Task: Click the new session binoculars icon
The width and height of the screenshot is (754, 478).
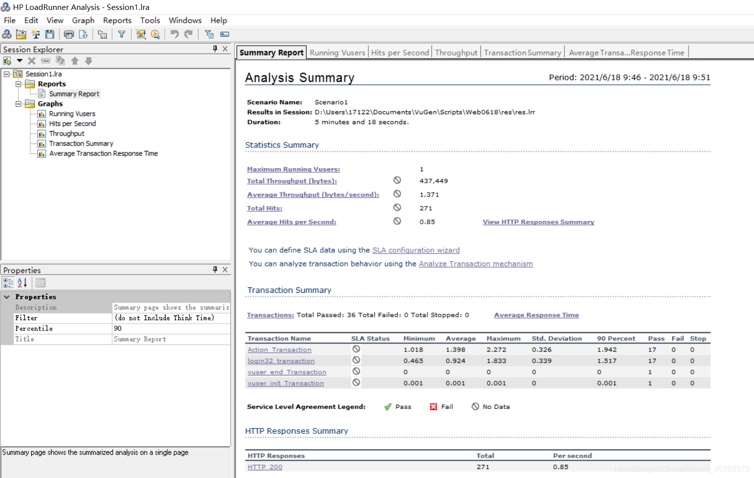Action: [7, 34]
